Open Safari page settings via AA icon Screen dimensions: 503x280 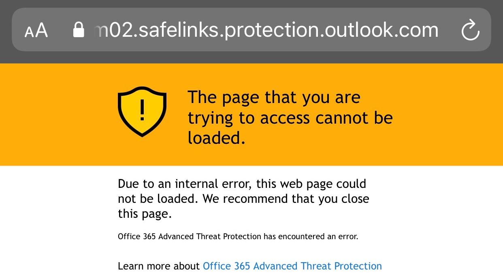pyautogui.click(x=36, y=29)
